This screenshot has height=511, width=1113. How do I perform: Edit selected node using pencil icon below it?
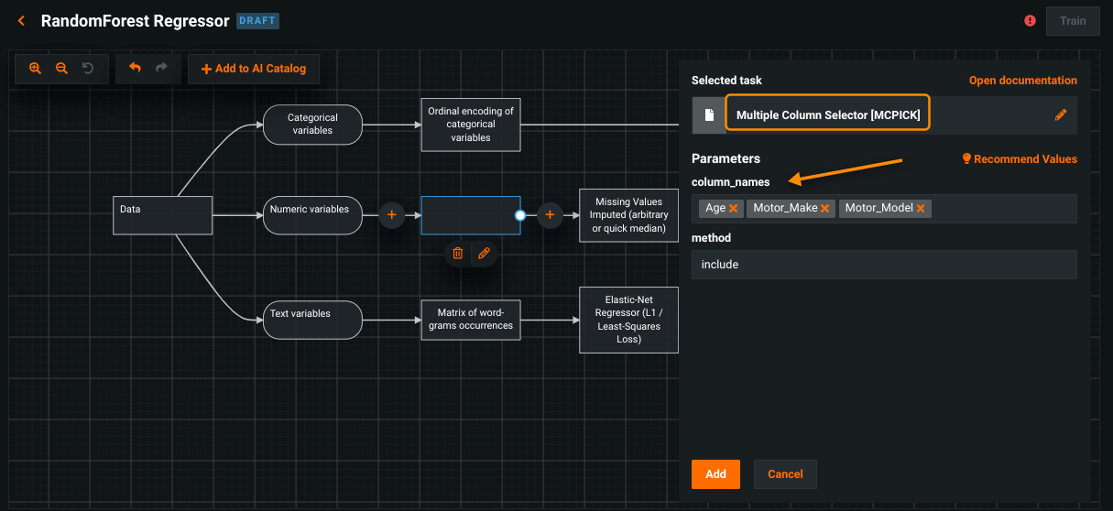(x=484, y=253)
